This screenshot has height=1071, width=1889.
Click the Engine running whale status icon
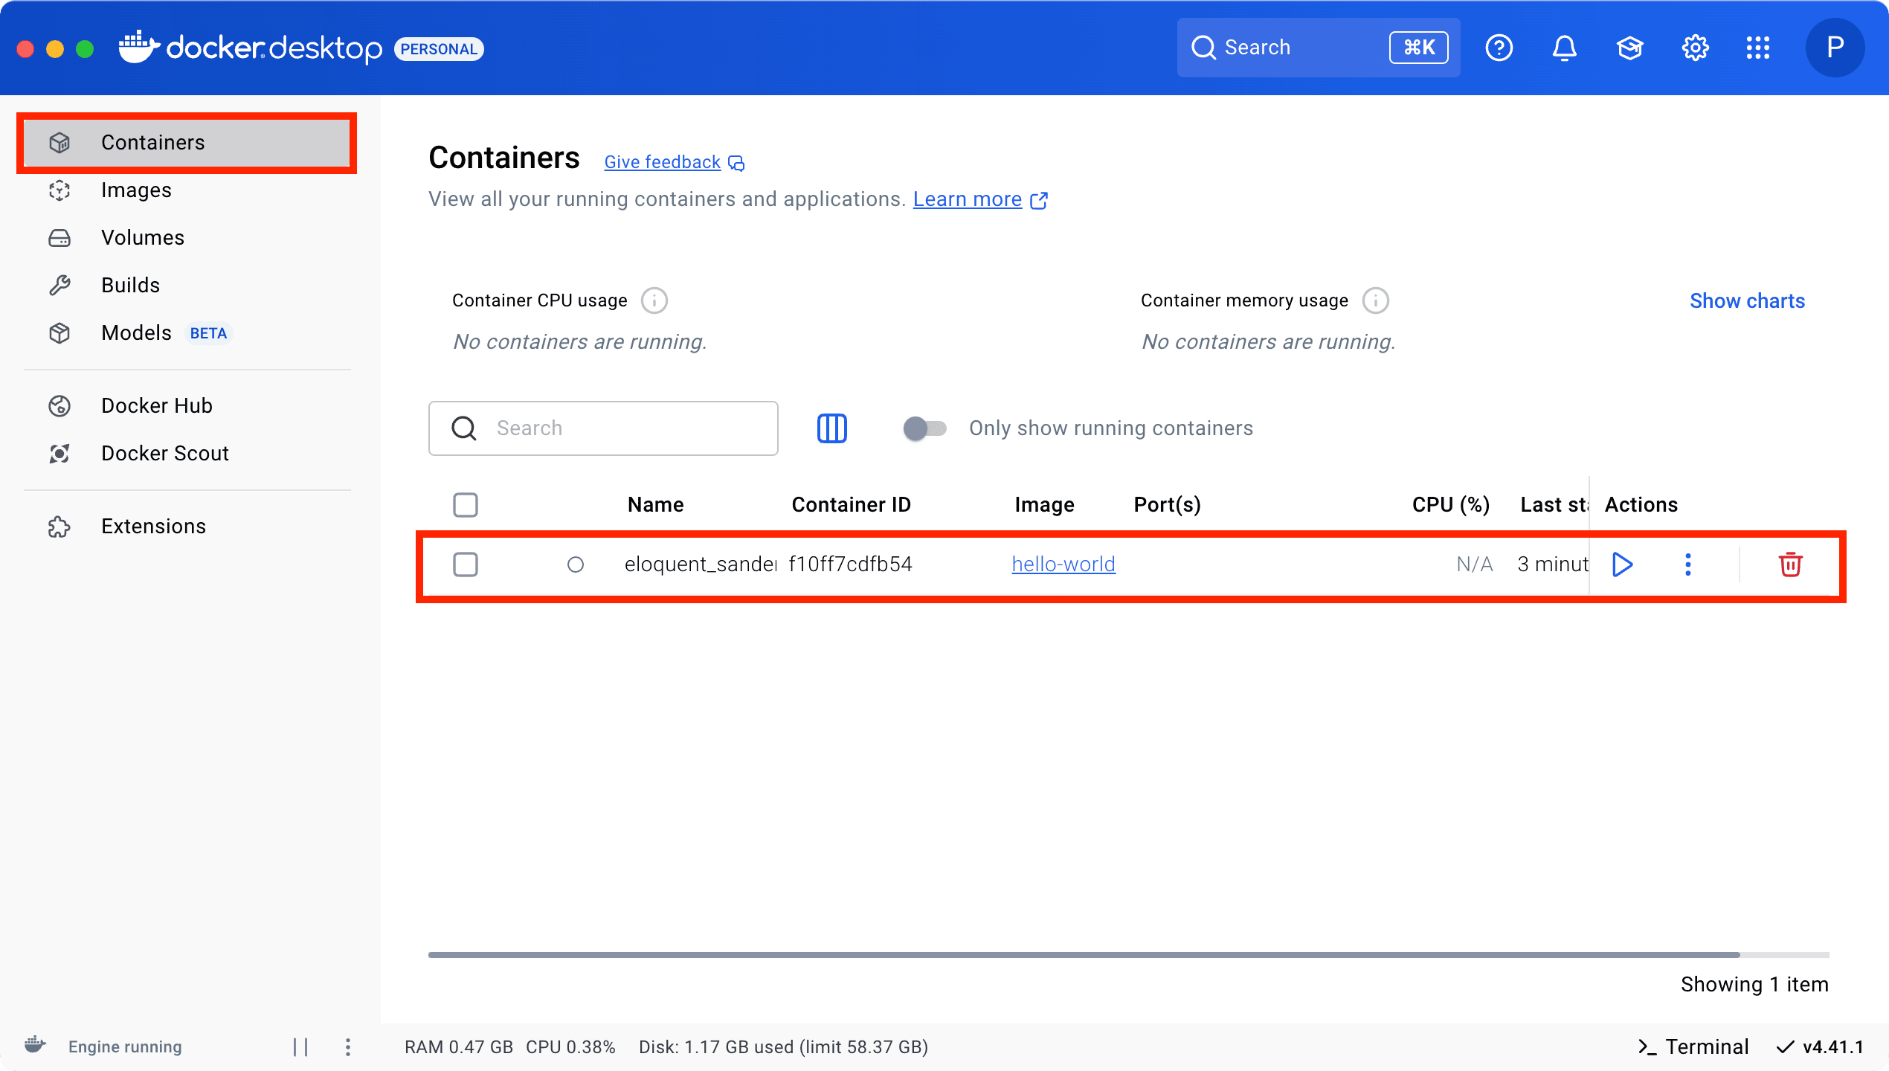click(35, 1046)
